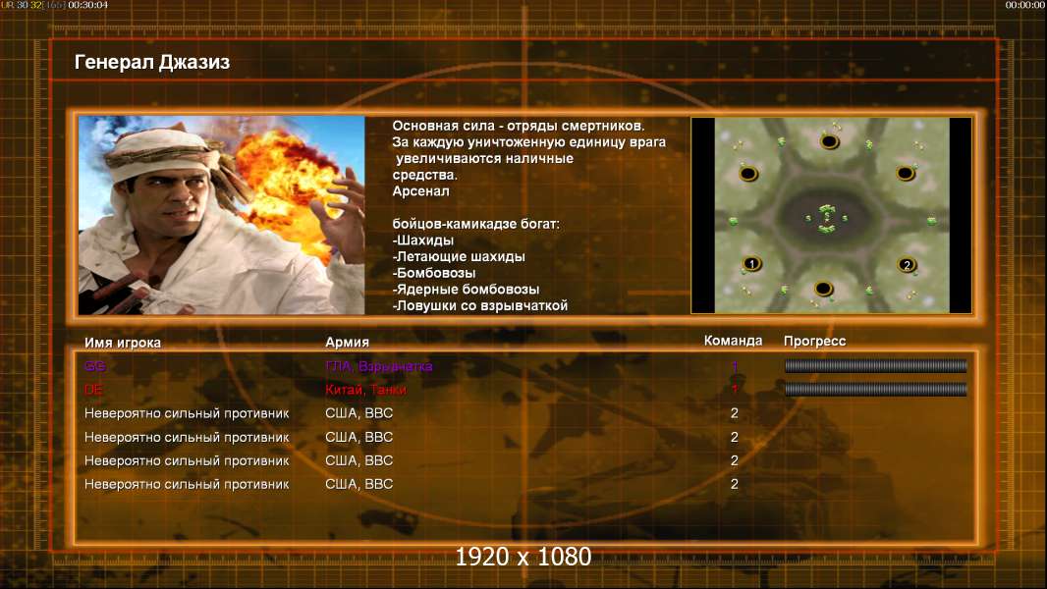
Task: Click the map preview's green central area
Action: [827, 218]
